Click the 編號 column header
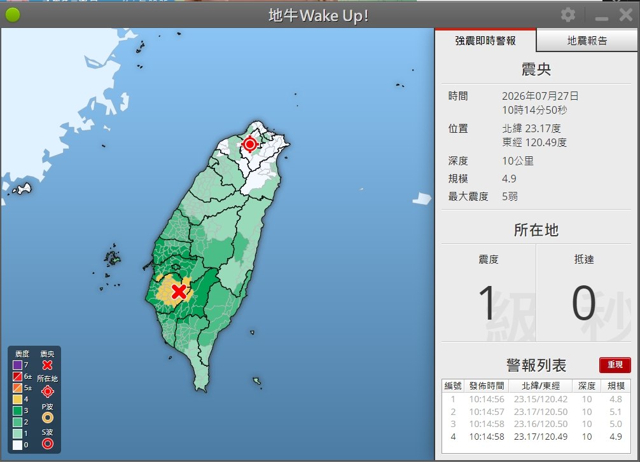The height and width of the screenshot is (462, 640). coord(453,386)
